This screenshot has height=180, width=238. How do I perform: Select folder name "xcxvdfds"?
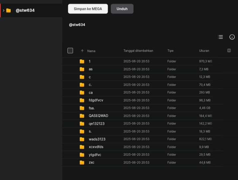96,147
